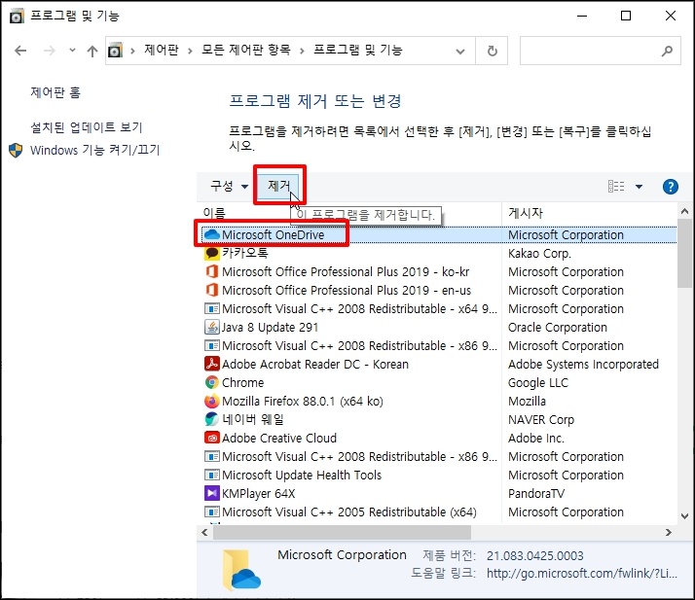This screenshot has height=600, width=695.
Task: Select the Adobe Creative Cloud icon
Action: pyautogui.click(x=212, y=438)
